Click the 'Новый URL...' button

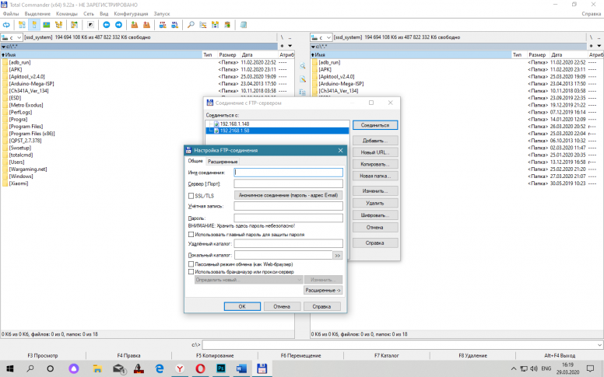point(375,152)
